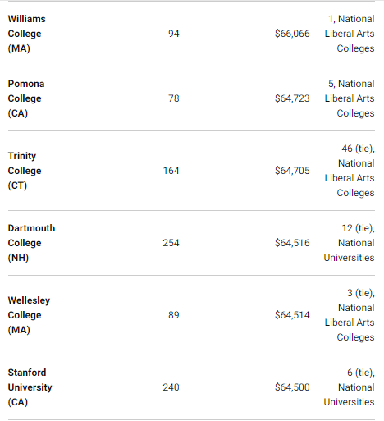The image size is (384, 421).
Task: Open the Dartmouth College (NH) link
Action: pyautogui.click(x=31, y=243)
